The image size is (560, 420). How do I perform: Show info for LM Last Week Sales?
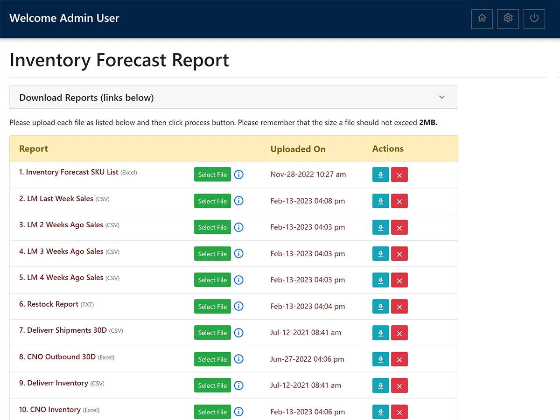[x=239, y=201]
